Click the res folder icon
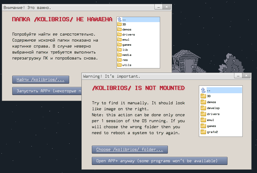The height and width of the screenshot is (173, 257). coord(119,60)
